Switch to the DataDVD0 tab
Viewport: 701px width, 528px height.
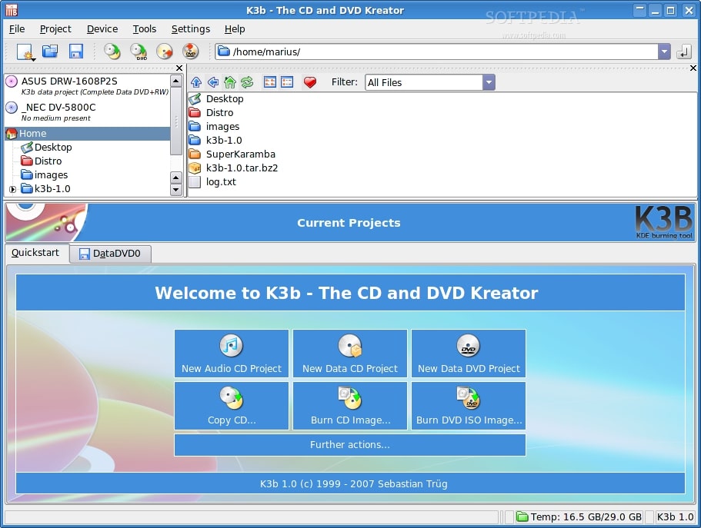click(x=110, y=254)
